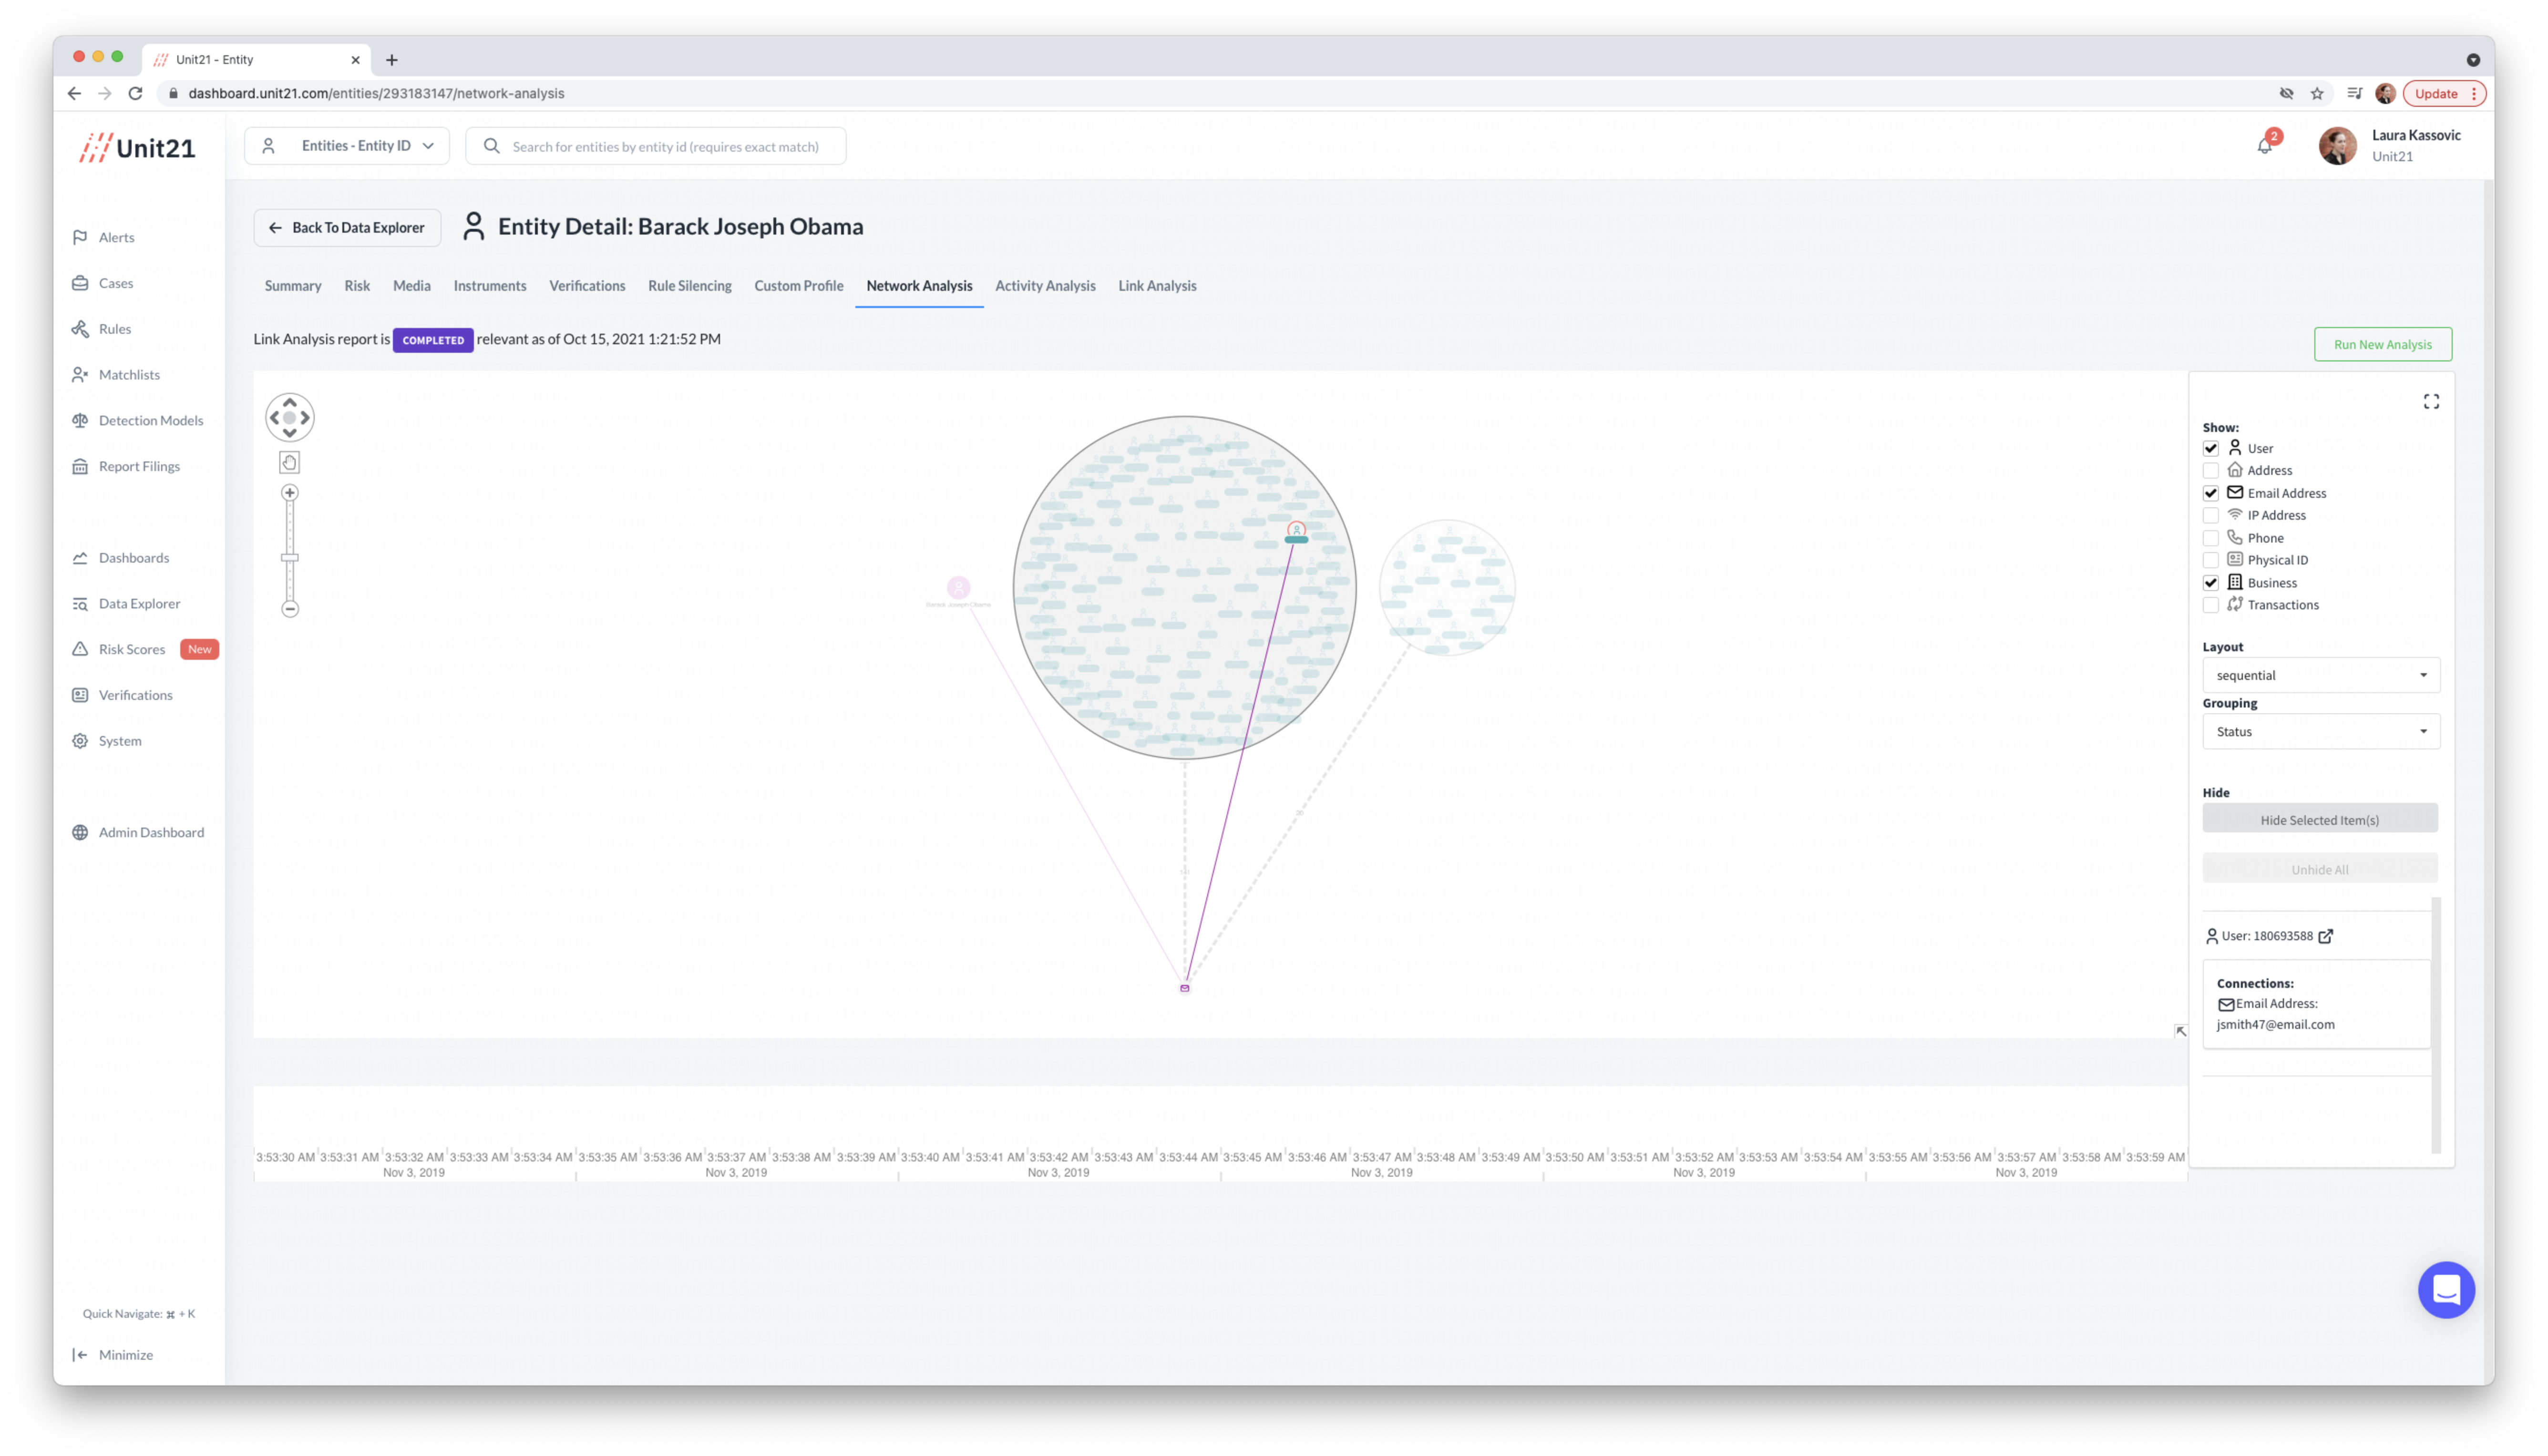Open the Layout sequential dropdown
Viewport: 2548px width, 1456px height.
coord(2320,675)
